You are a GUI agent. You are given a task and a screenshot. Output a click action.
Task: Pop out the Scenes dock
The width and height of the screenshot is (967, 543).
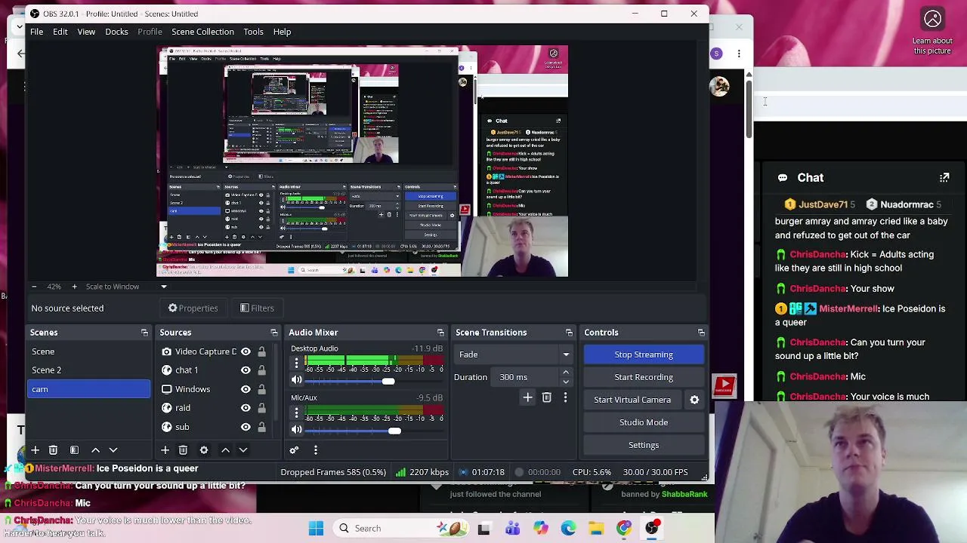(x=144, y=333)
